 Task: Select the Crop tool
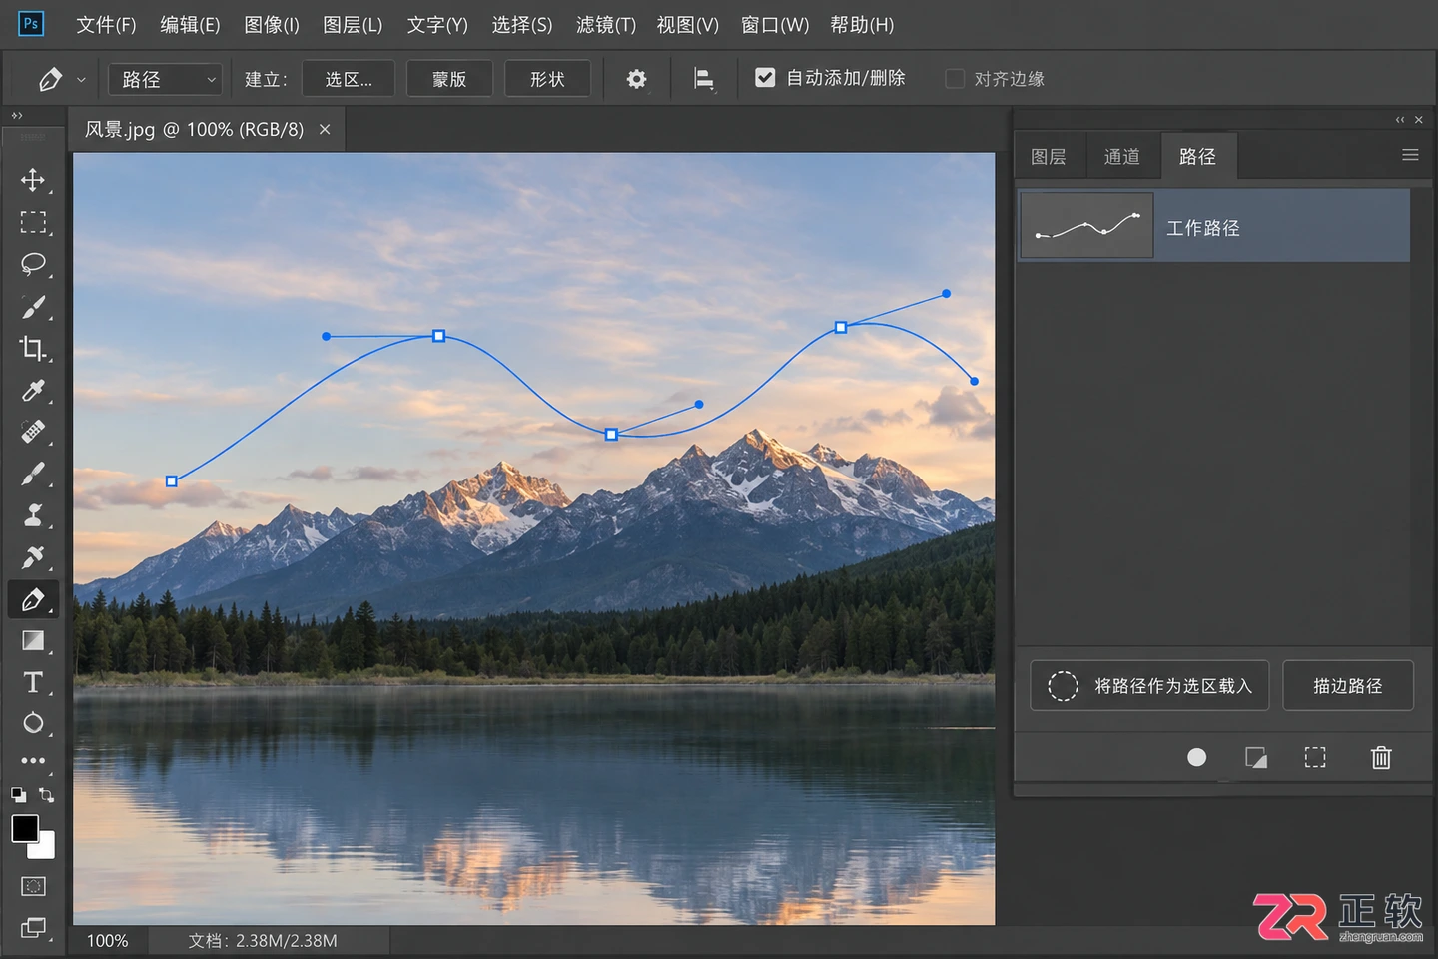pos(33,348)
